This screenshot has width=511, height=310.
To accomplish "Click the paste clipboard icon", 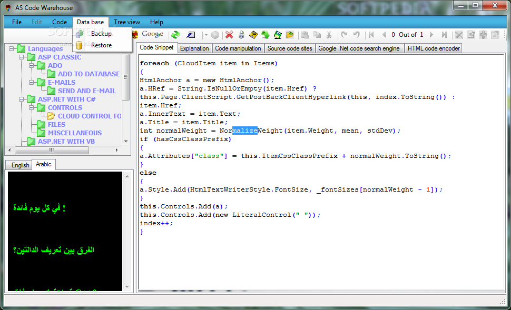I will pos(305,35).
